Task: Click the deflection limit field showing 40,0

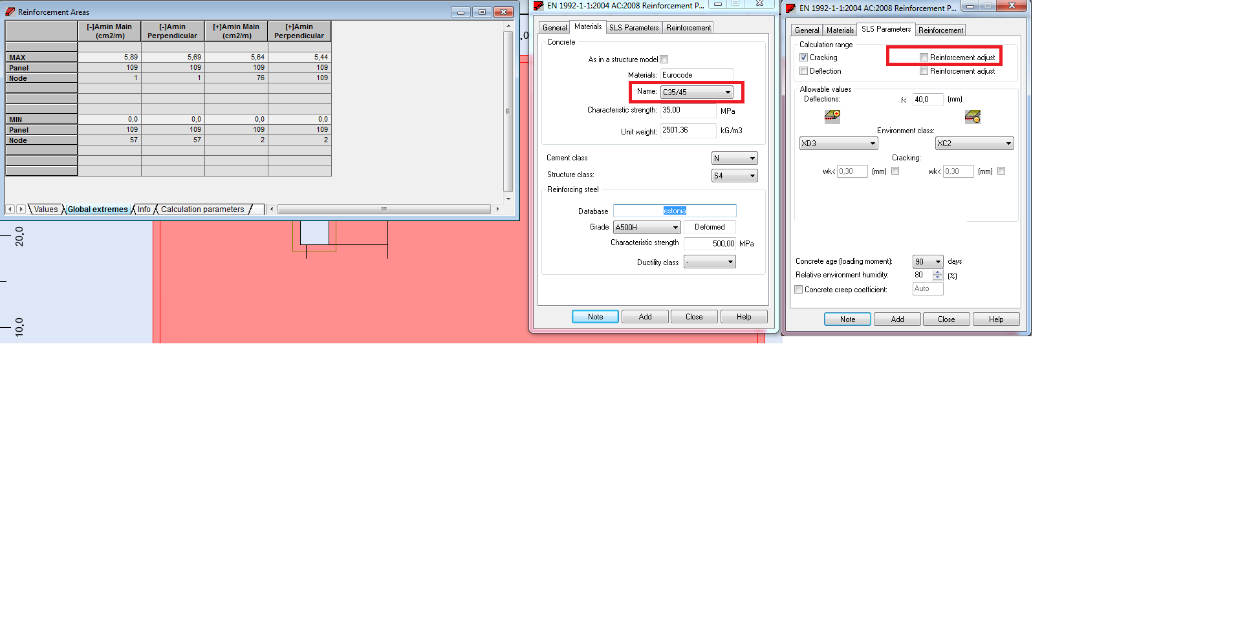Action: click(928, 100)
